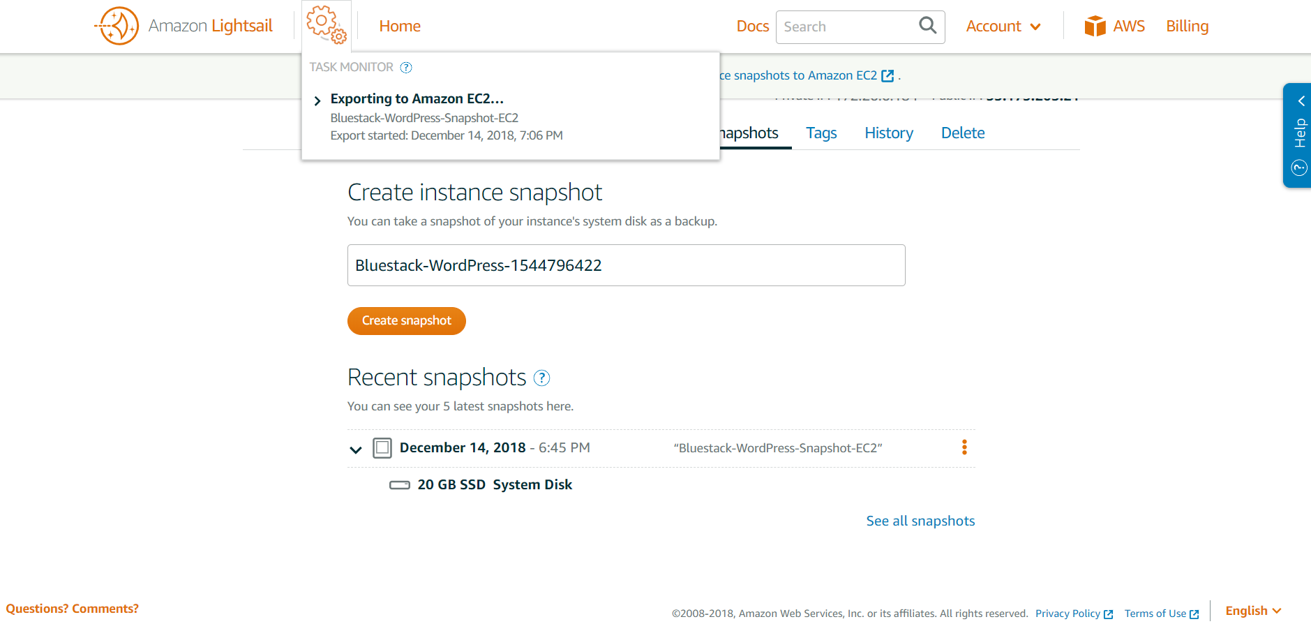This screenshot has width=1311, height=624.
Task: Open the See all snapshots link
Action: (920, 521)
